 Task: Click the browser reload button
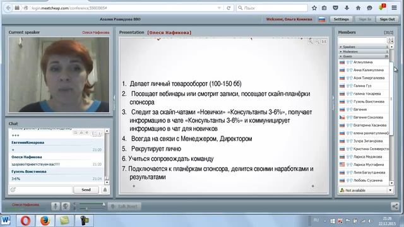(229, 8)
